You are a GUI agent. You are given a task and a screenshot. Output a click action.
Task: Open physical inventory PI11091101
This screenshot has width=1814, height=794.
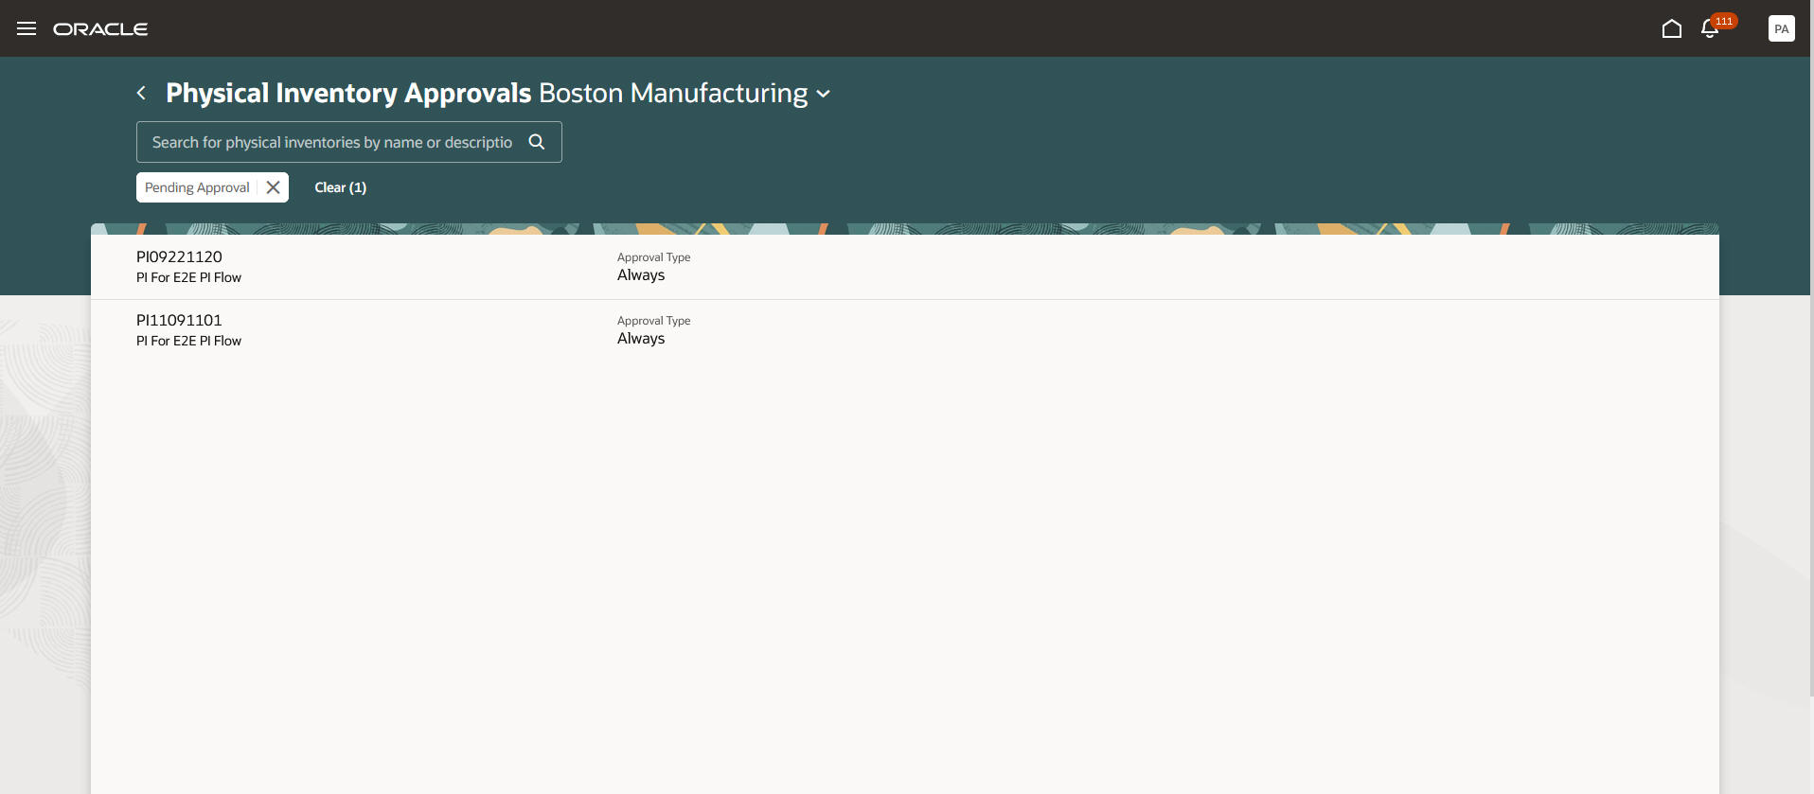(179, 320)
